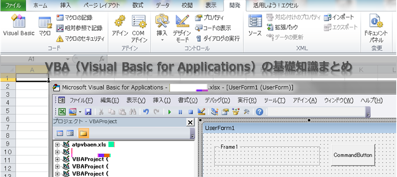Click View Code icon in project panel
Viewport: 397px width, 177px height.
pyautogui.click(x=60, y=133)
